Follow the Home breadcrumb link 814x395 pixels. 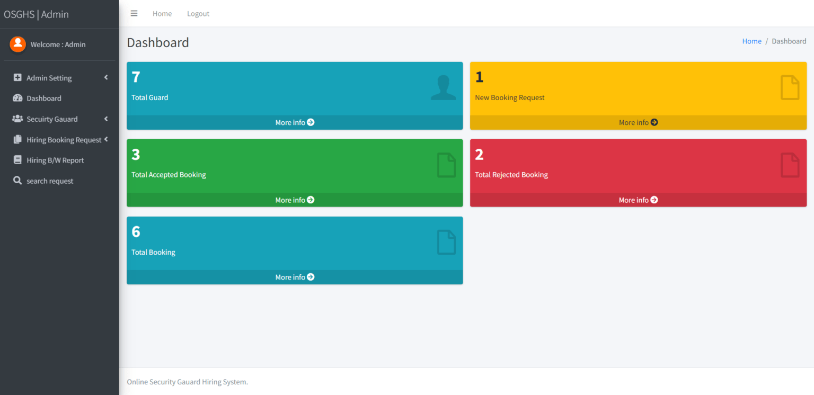tap(751, 41)
